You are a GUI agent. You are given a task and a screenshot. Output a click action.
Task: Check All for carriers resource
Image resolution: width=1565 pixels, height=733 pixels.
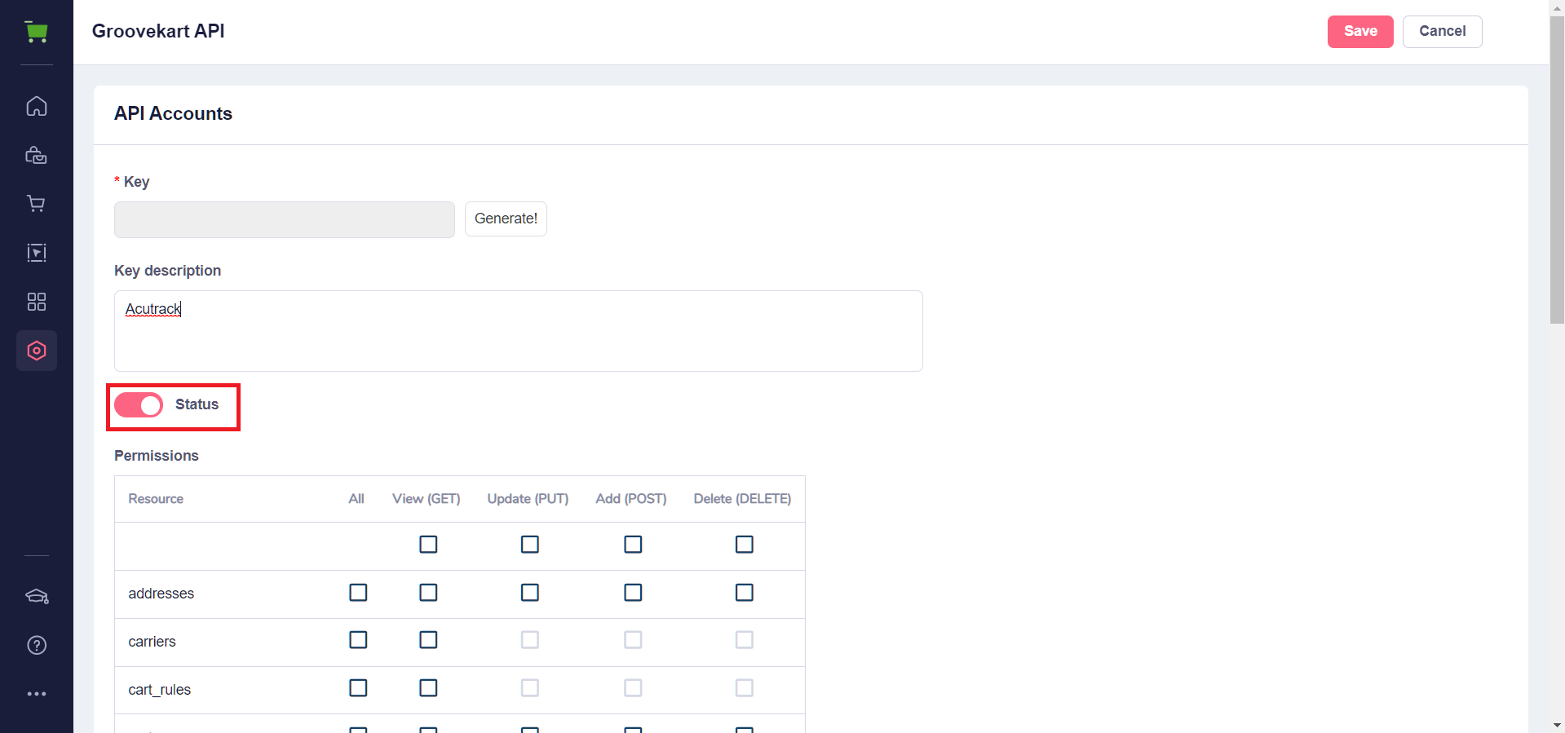tap(358, 640)
